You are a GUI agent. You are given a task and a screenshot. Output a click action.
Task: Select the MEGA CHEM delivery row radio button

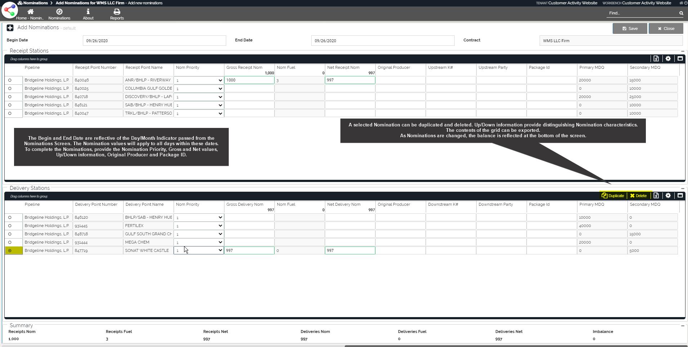click(10, 243)
